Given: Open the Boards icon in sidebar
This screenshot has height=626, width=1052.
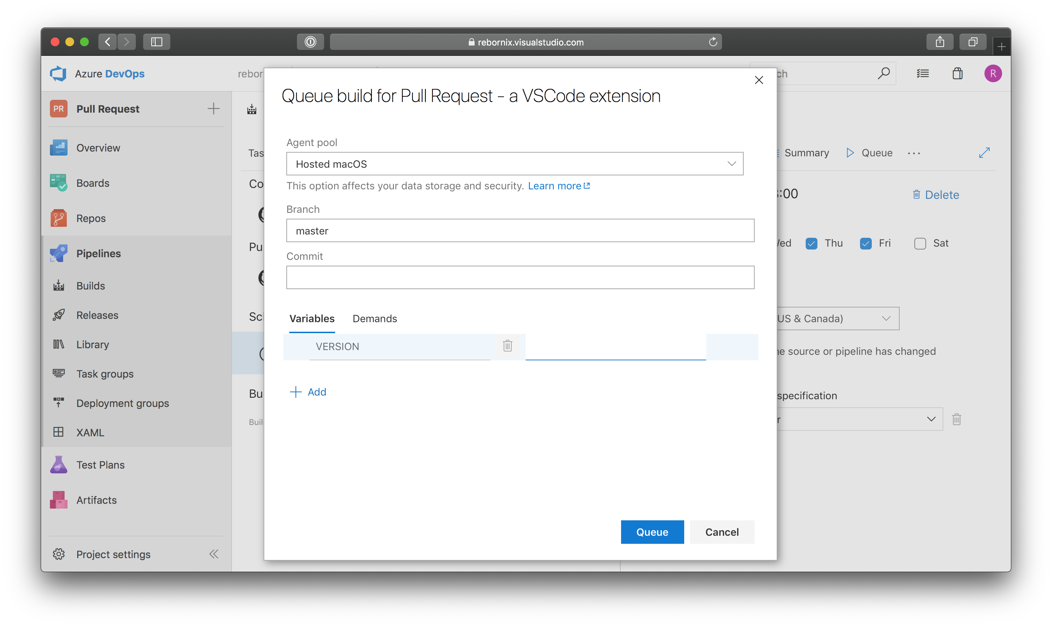Looking at the screenshot, I should pos(58,183).
